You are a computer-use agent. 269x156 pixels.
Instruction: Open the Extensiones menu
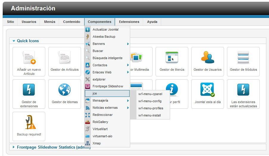click(129, 22)
